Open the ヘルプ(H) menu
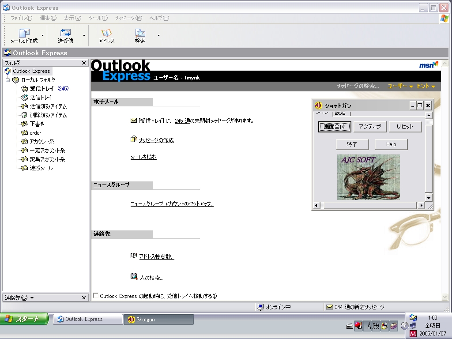 click(159, 18)
